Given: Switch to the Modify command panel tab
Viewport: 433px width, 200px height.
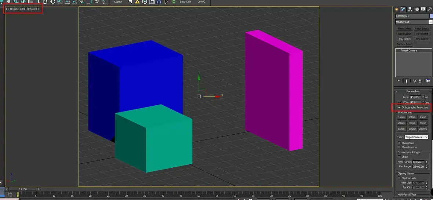Looking at the screenshot, I should 403,9.
